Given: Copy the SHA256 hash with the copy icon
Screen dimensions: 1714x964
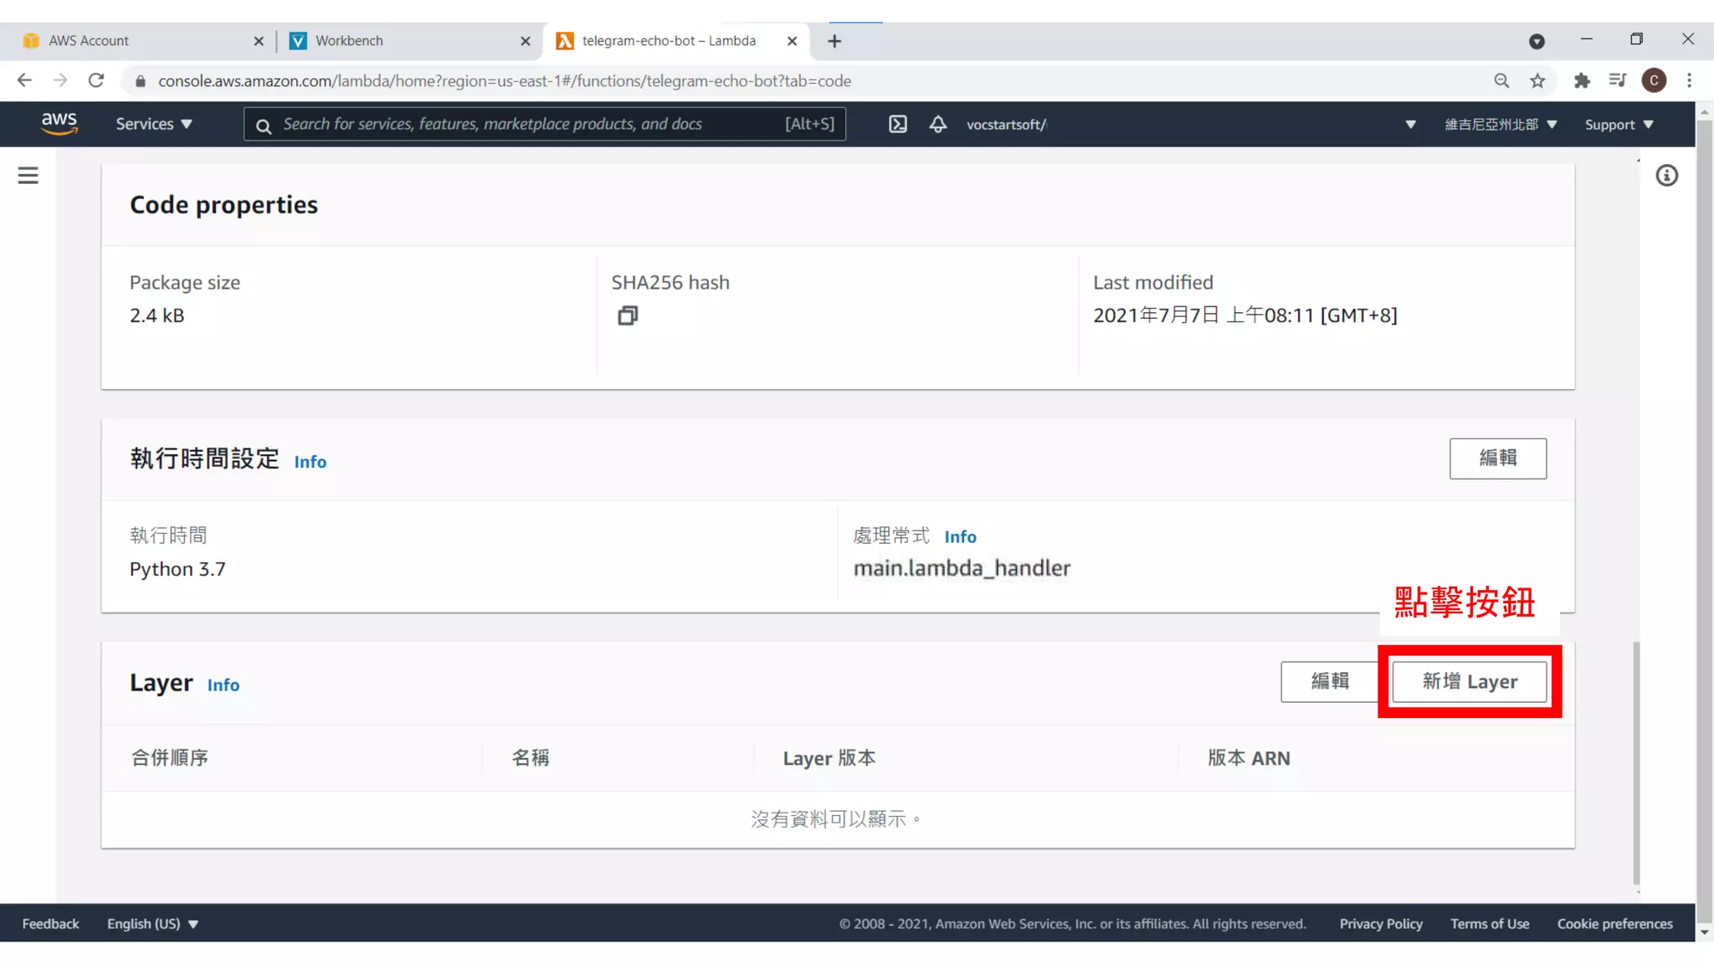Looking at the screenshot, I should (628, 315).
